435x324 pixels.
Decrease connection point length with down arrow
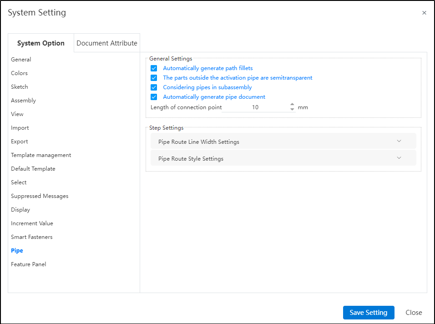click(292, 110)
